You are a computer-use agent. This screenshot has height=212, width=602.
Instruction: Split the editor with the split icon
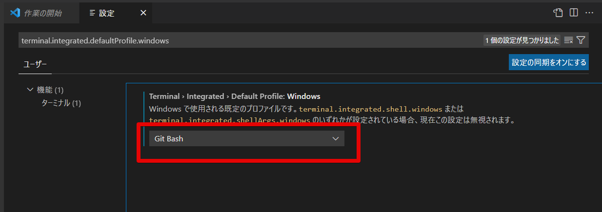click(573, 13)
